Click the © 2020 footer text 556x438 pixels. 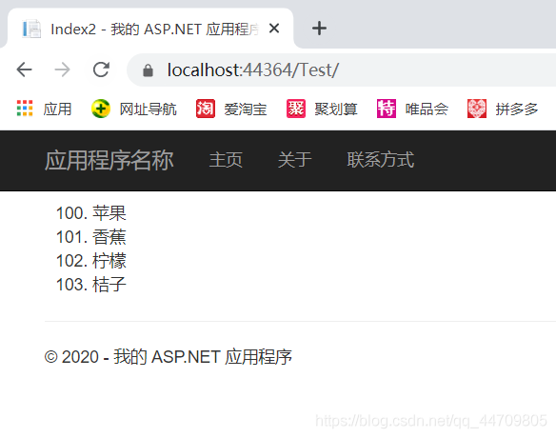[169, 357]
